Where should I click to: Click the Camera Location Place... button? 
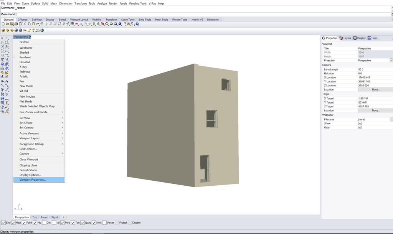(375, 89)
